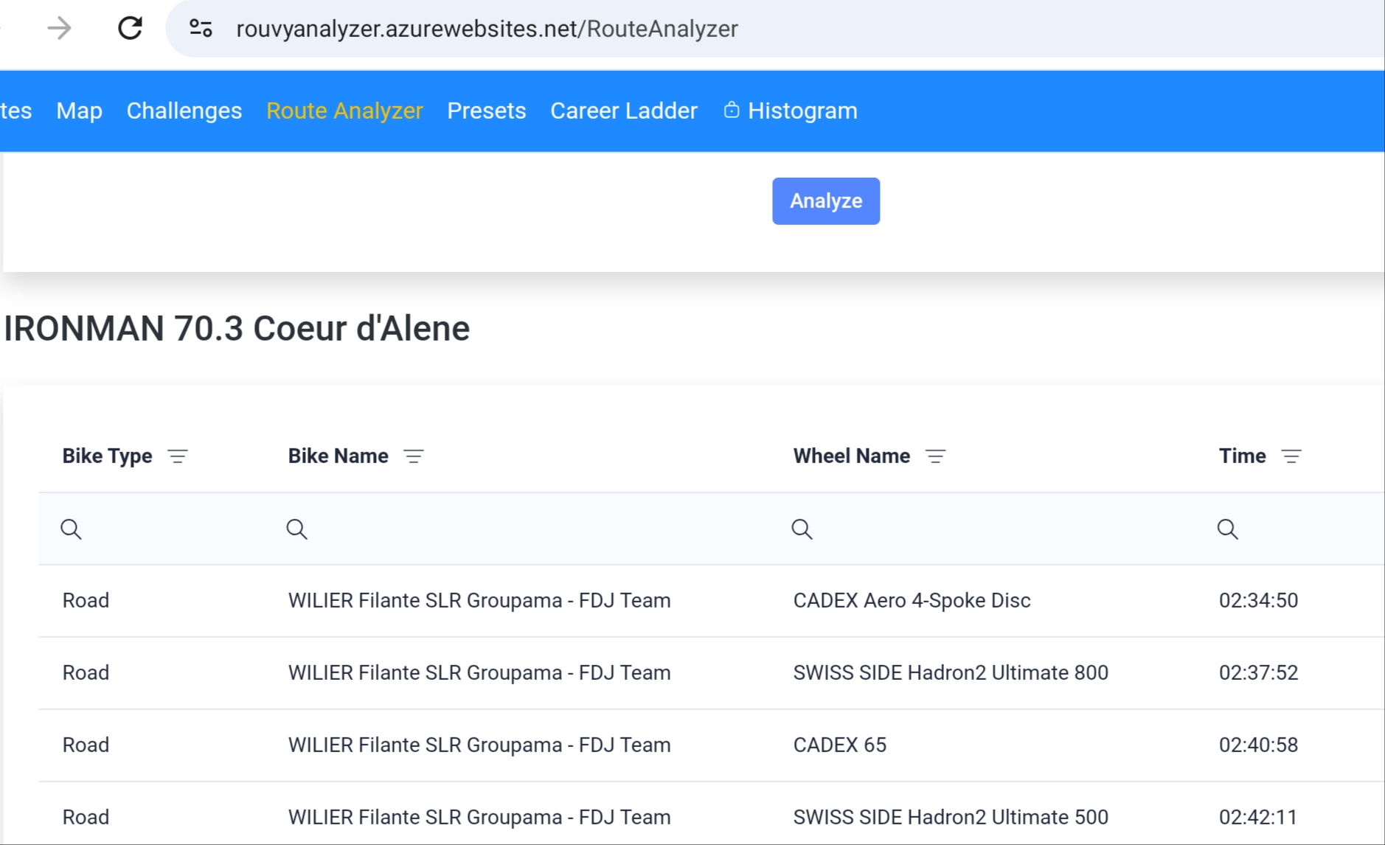
Task: Click Road bike type in CADEX 65 row
Action: click(x=86, y=745)
